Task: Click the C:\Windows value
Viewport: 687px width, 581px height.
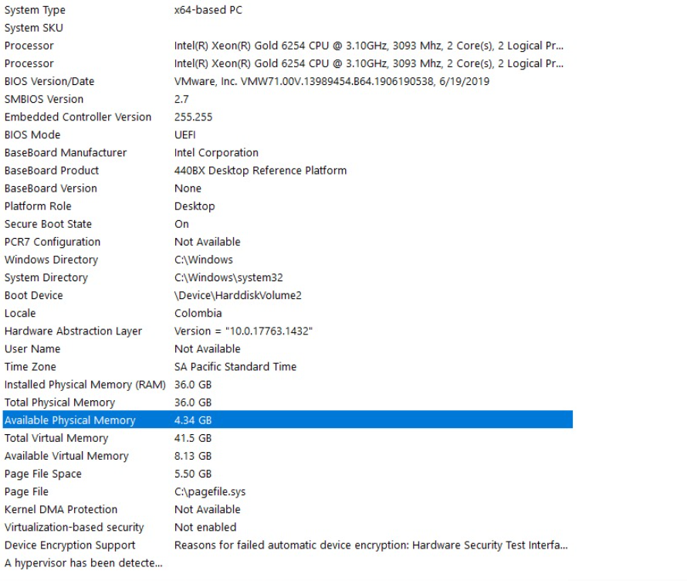Action: click(x=204, y=260)
